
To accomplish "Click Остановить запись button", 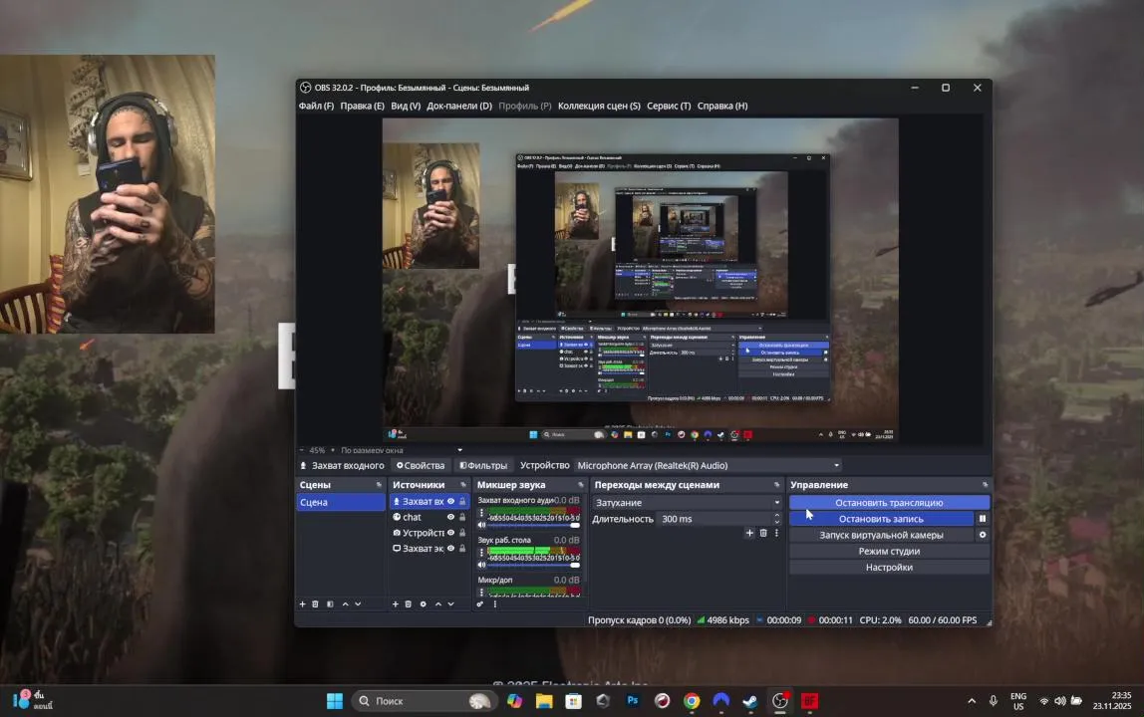I will click(x=881, y=519).
